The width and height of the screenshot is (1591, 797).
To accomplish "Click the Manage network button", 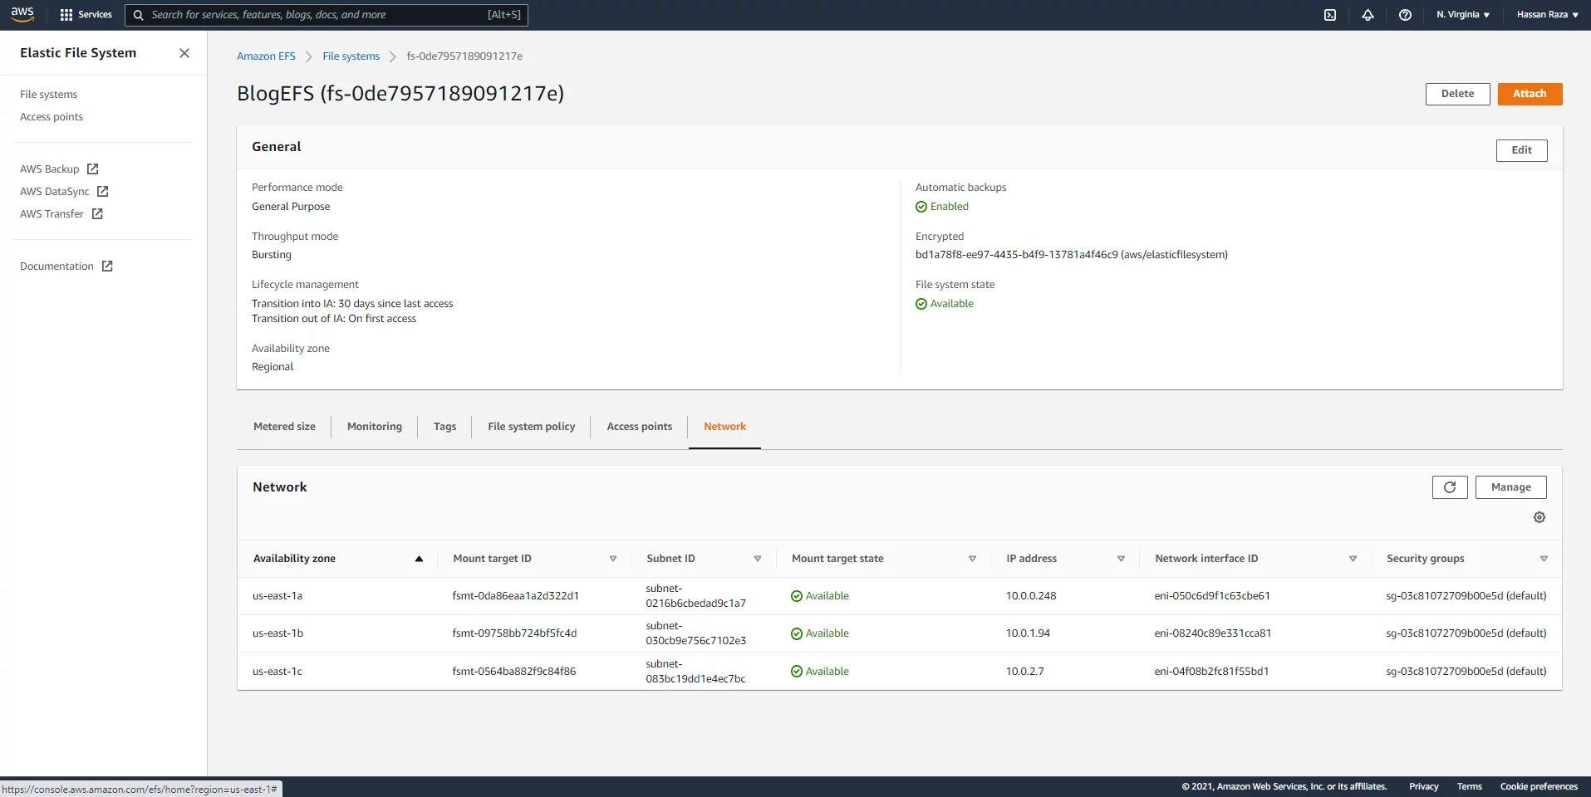I will [x=1510, y=487].
